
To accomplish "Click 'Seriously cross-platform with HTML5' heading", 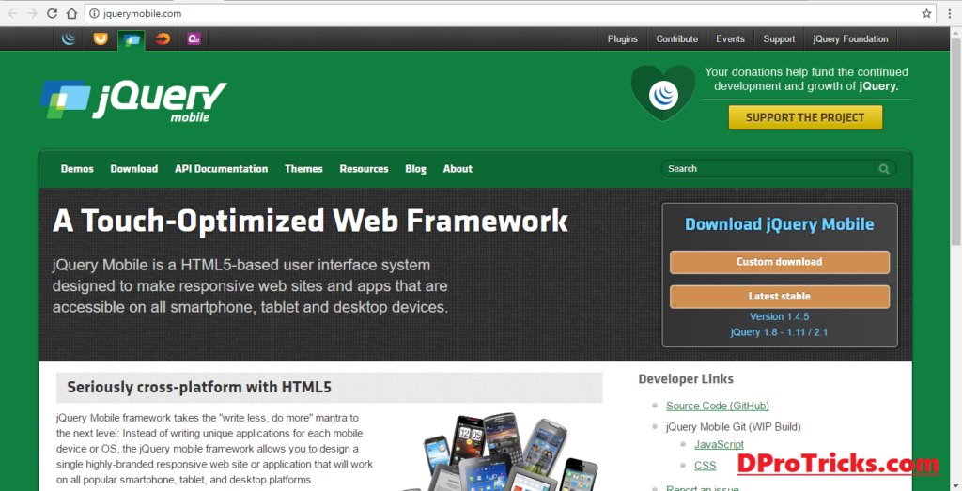I will click(x=199, y=388).
